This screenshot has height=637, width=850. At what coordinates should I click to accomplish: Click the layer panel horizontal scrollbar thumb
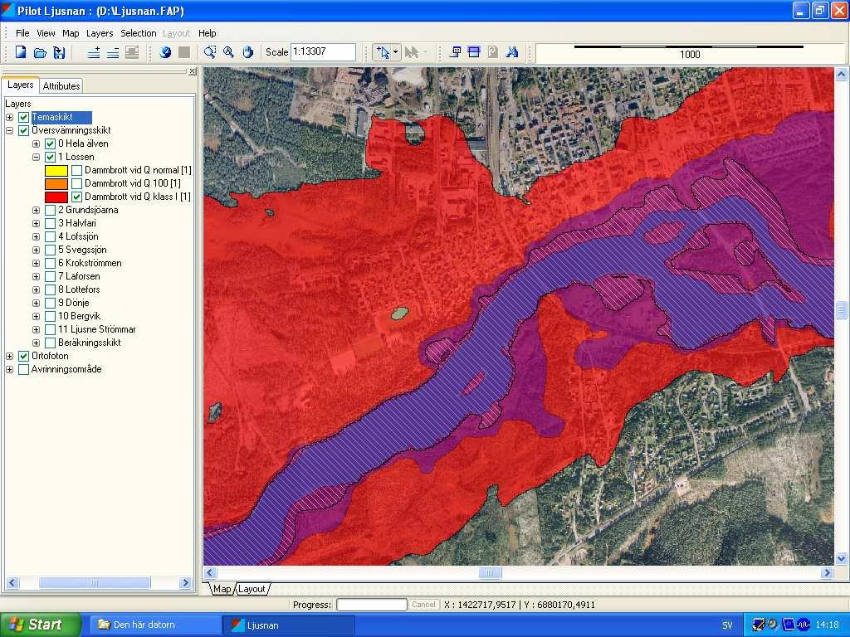point(95,583)
